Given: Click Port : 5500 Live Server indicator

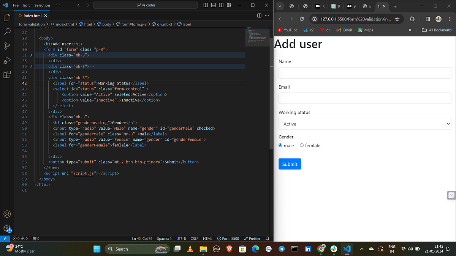Looking at the screenshot, I should coord(228,239).
